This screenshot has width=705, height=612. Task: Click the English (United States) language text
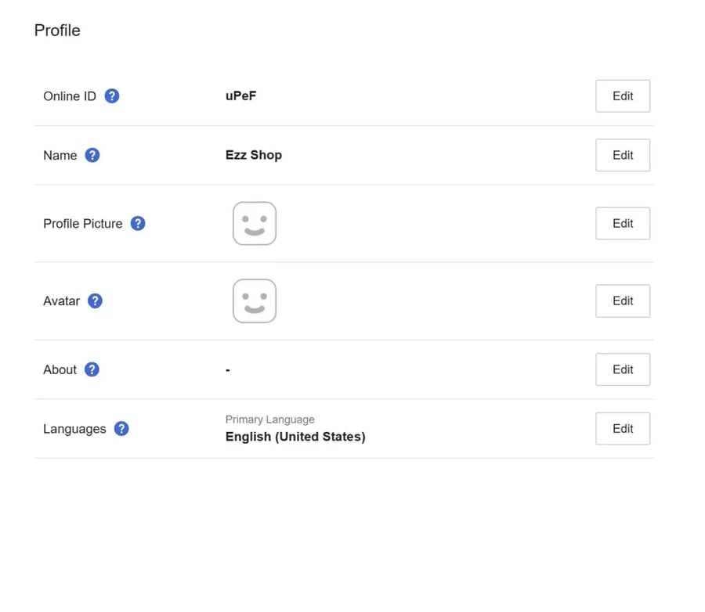pyautogui.click(x=295, y=437)
